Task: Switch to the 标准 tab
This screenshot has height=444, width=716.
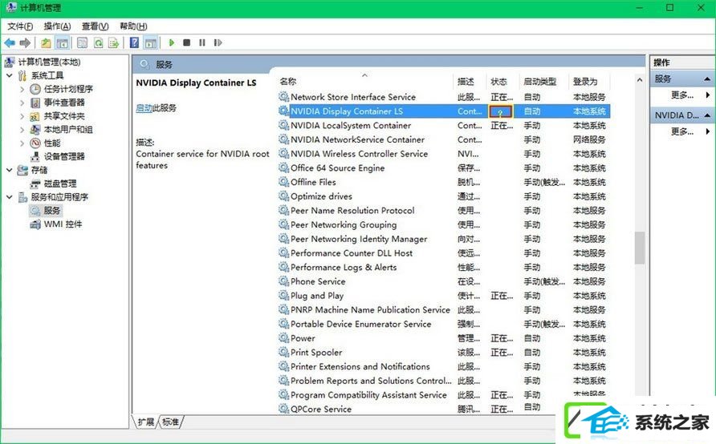Action: tap(171, 422)
